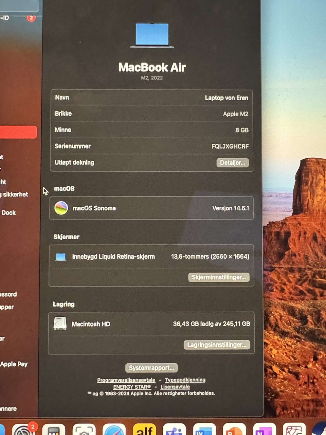The image size is (326, 435).
Task: Open PowerPoint from the Dock
Action: tap(235, 430)
